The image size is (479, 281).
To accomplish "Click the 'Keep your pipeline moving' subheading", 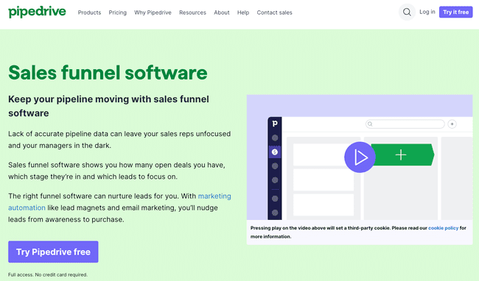I will click(x=109, y=106).
